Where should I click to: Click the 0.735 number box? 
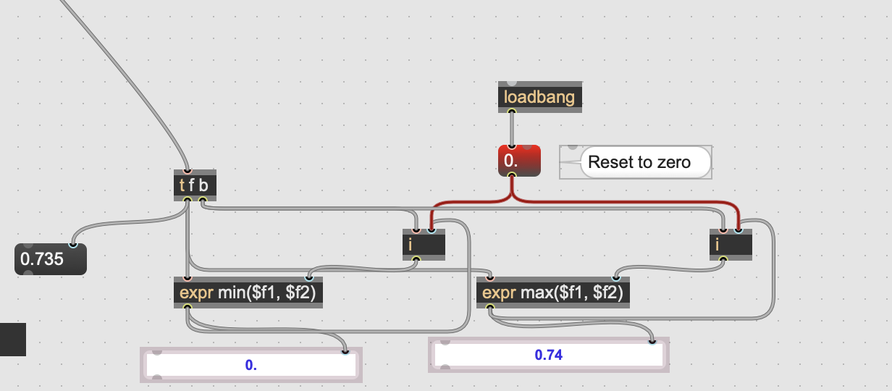51,259
